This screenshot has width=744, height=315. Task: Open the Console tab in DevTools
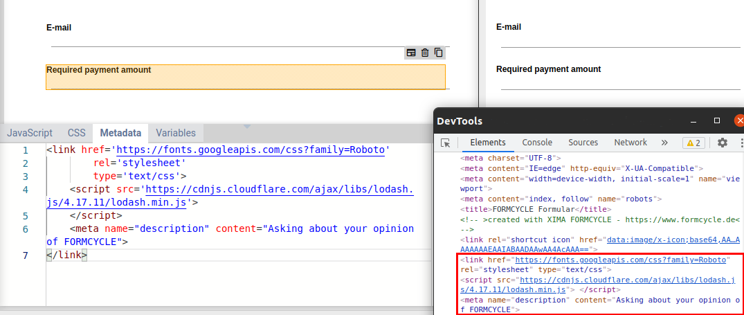(x=537, y=143)
